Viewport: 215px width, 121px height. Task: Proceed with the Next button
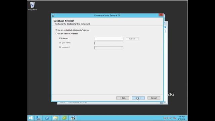(138, 98)
